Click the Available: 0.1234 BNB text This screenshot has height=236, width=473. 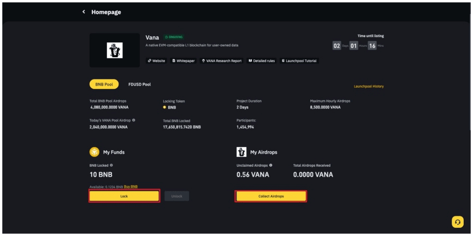pos(106,187)
